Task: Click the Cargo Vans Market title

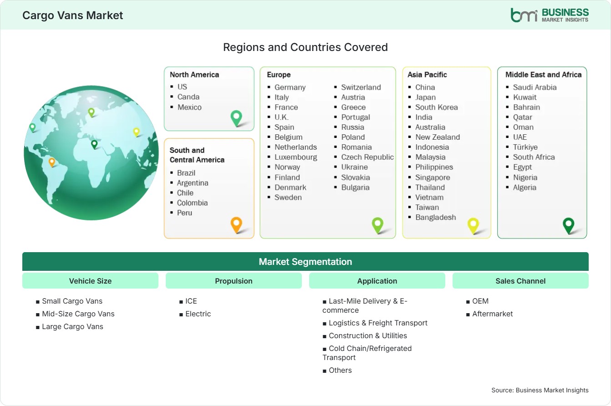Action: click(x=73, y=15)
